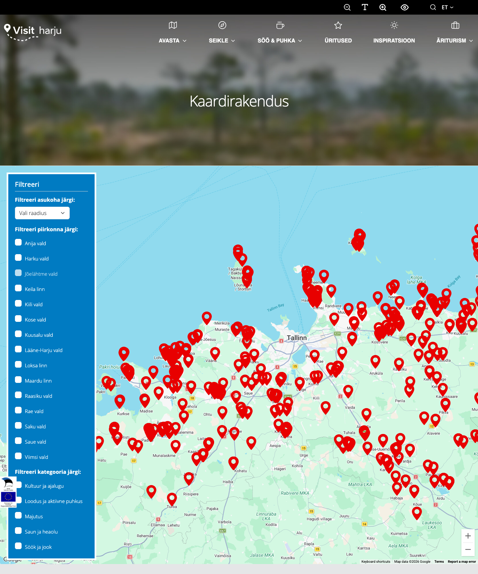The image size is (478, 574).
Task: Expand the ÄRITURISM chevron arrow
Action: [471, 41]
